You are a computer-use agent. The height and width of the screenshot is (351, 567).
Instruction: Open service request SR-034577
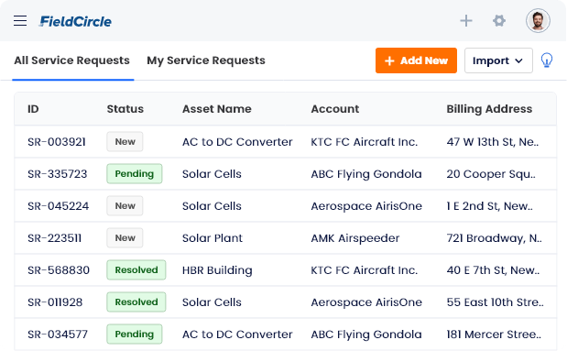coord(58,335)
